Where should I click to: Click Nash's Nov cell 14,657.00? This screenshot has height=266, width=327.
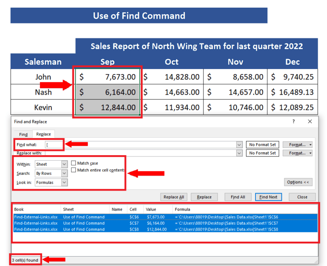(235, 92)
